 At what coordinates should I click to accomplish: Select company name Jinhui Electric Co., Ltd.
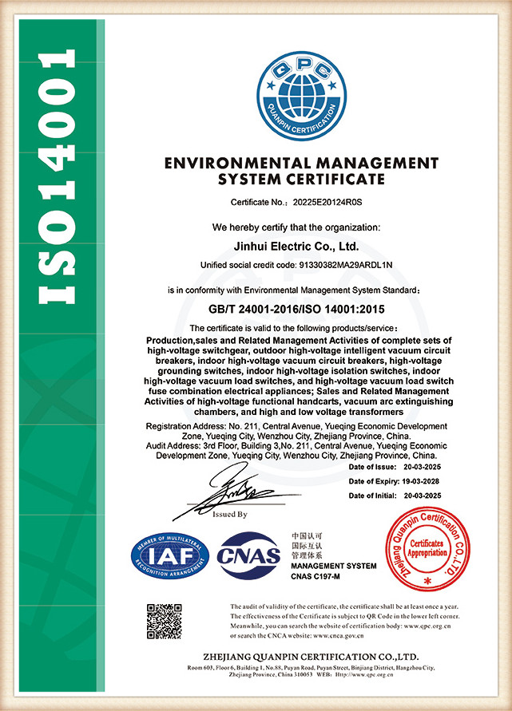click(x=296, y=247)
